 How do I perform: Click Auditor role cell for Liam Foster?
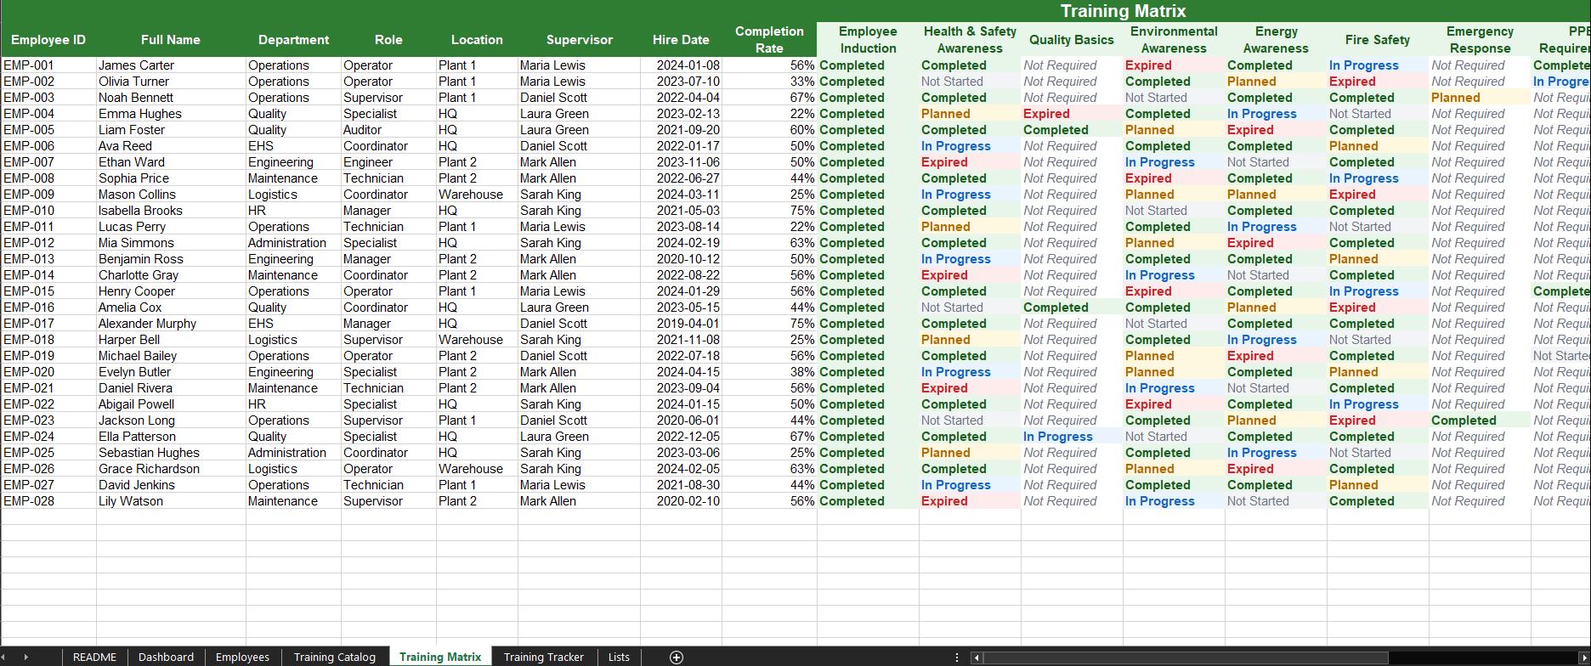point(388,130)
